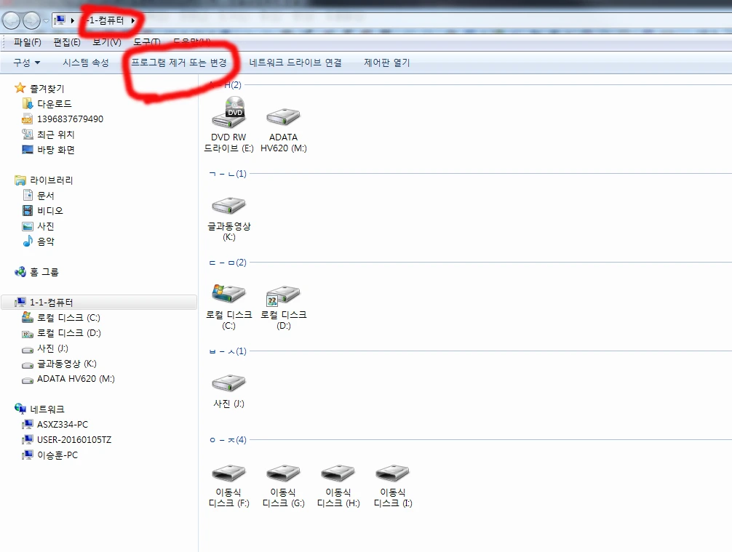
Task: Open 로컬 디스크 (D:)
Action: click(x=283, y=295)
